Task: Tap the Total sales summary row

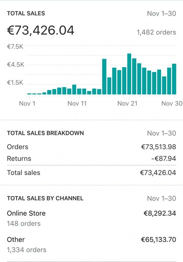Action: point(91,173)
